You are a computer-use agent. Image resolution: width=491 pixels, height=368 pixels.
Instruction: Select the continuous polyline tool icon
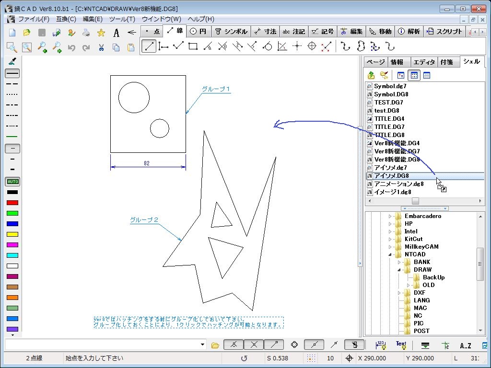point(178,46)
